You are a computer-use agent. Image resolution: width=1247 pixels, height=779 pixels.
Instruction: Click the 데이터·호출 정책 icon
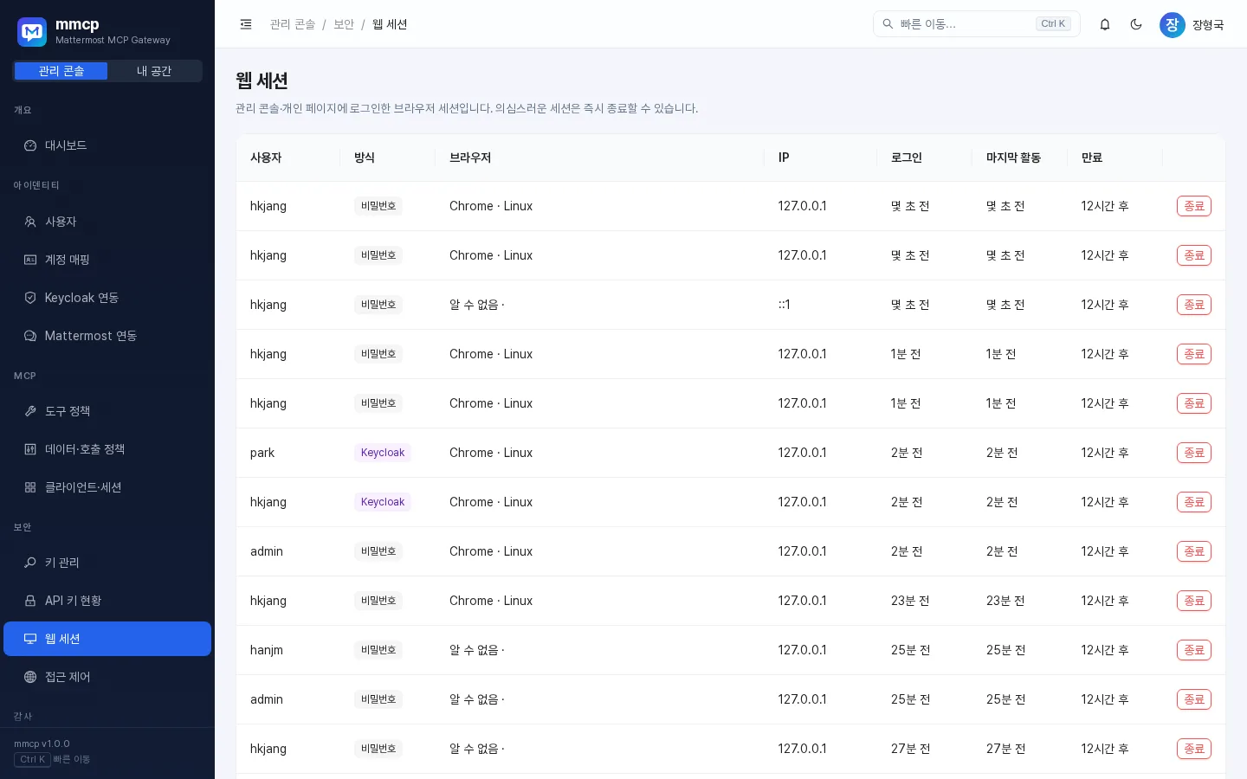pyautogui.click(x=30, y=449)
